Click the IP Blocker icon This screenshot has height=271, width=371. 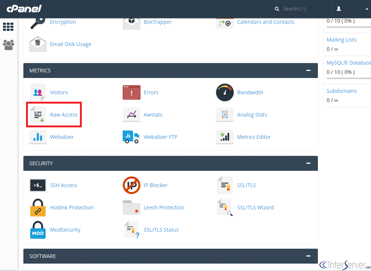pos(132,185)
